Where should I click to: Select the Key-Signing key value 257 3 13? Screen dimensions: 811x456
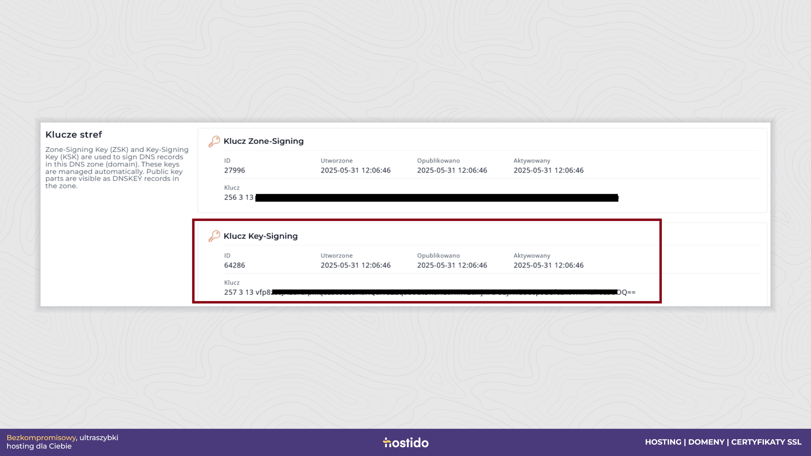(x=430, y=292)
